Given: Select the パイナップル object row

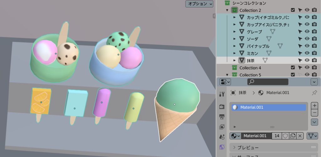Looking at the screenshot, I should [258, 46].
